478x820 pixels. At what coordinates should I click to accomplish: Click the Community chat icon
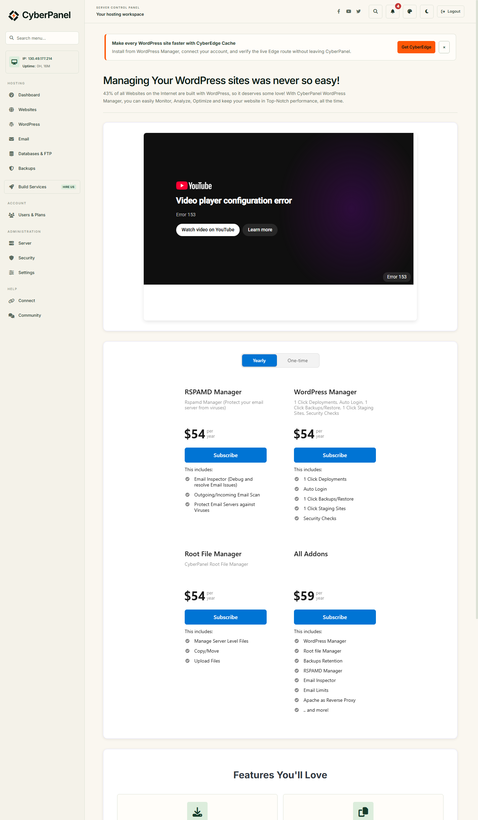point(12,315)
